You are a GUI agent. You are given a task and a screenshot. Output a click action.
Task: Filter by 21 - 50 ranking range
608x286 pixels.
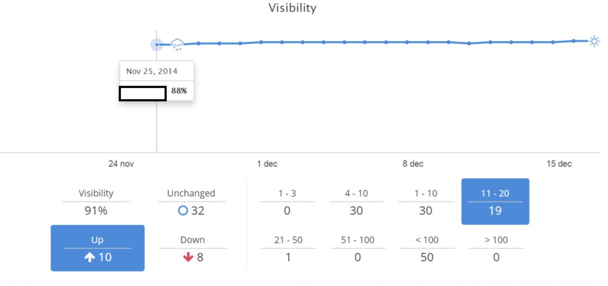tap(288, 249)
